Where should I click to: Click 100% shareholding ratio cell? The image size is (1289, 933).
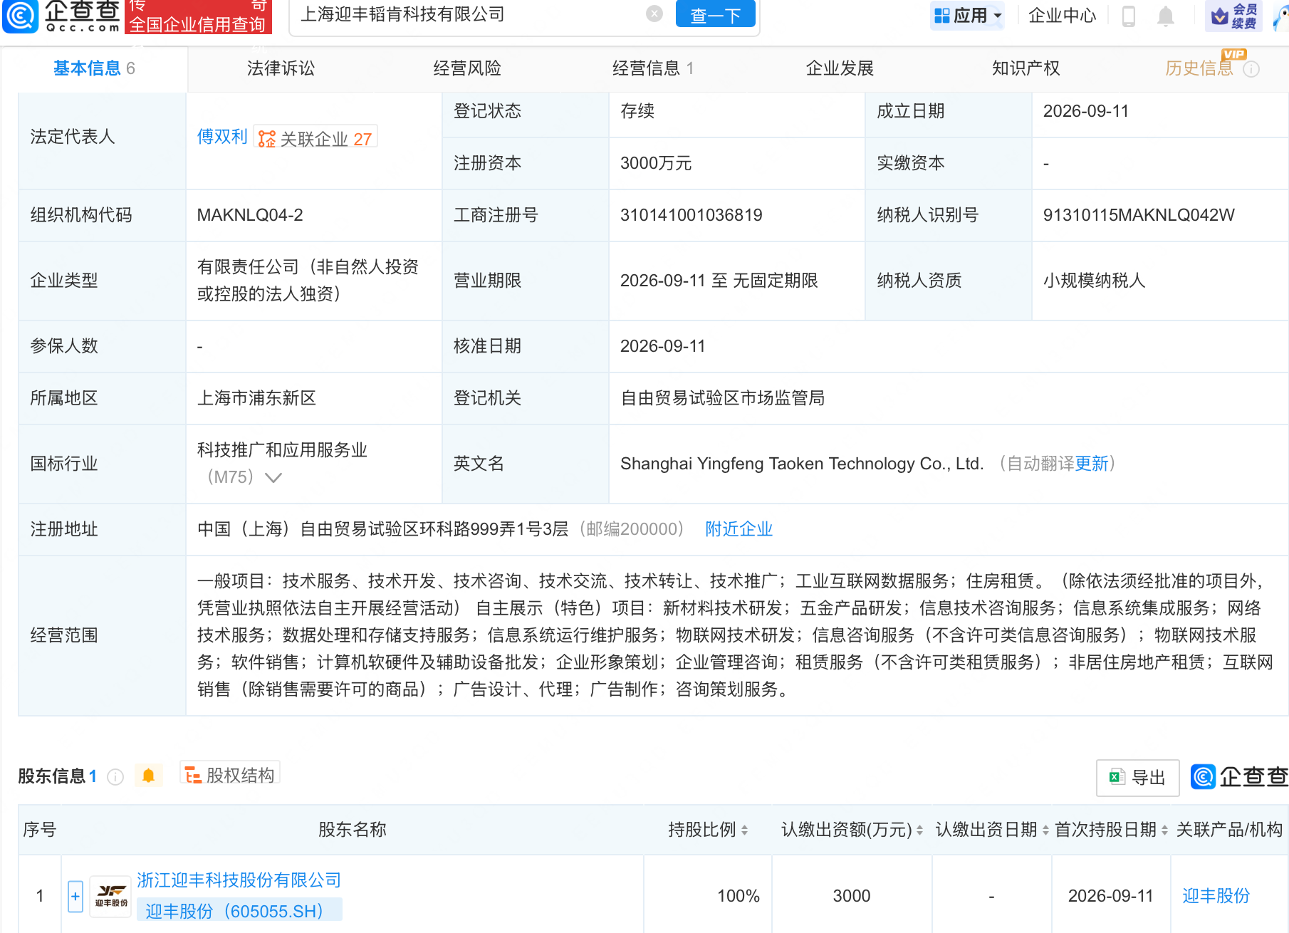[x=738, y=896]
